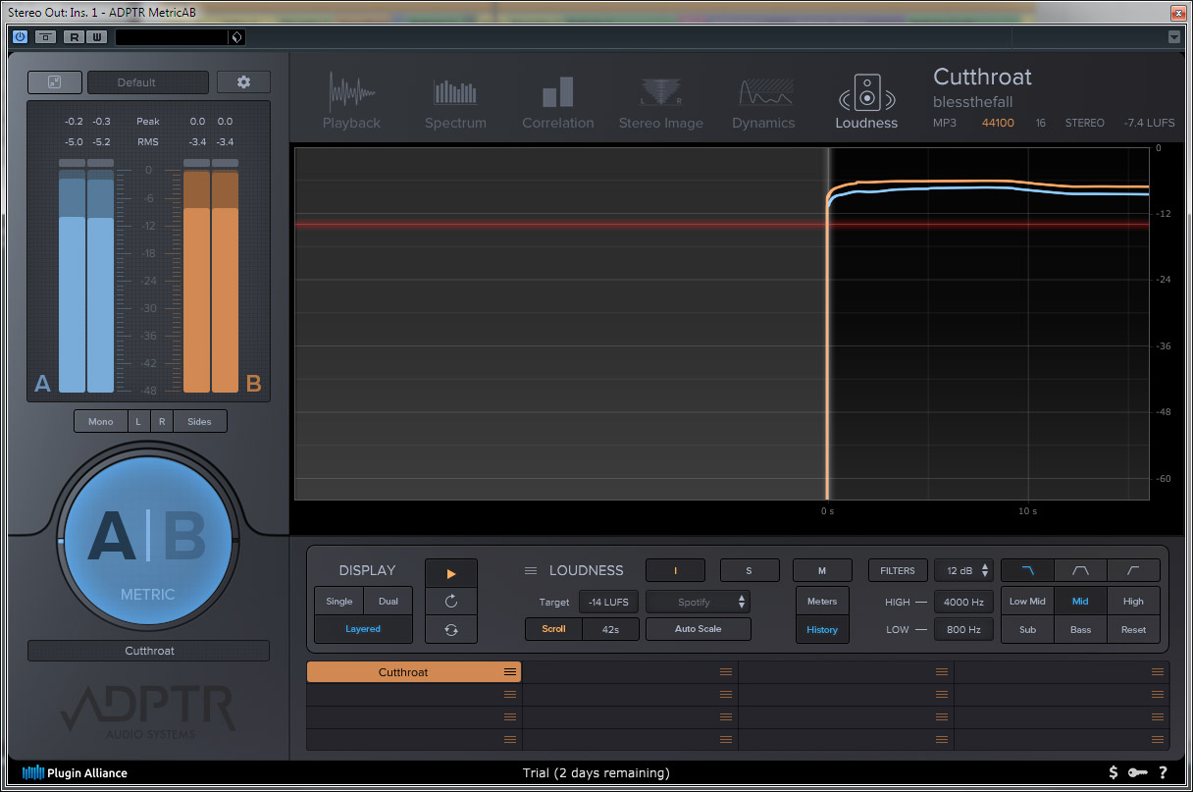Image resolution: width=1193 pixels, height=792 pixels.
Task: Select the Low Mid filter preset
Action: click(1027, 602)
